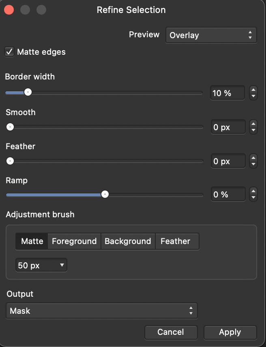266x347 pixels.
Task: Choose the Feather adjustment brush
Action: click(176, 241)
